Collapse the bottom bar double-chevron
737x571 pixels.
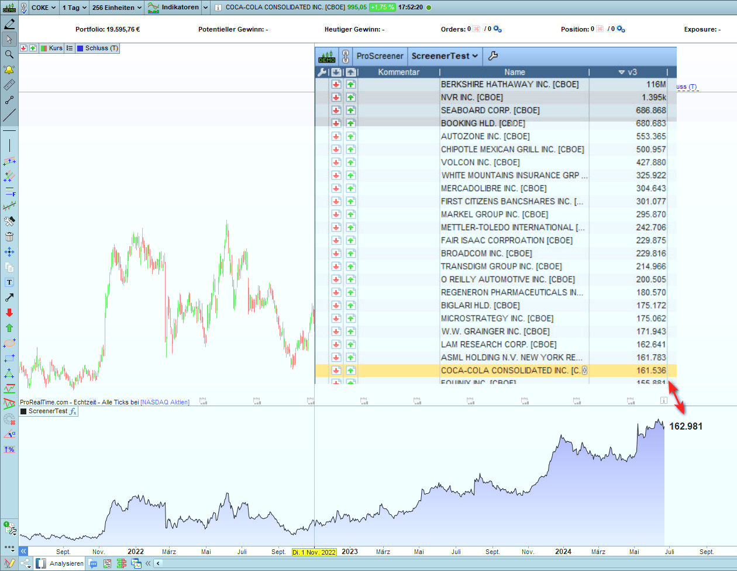tap(148, 563)
